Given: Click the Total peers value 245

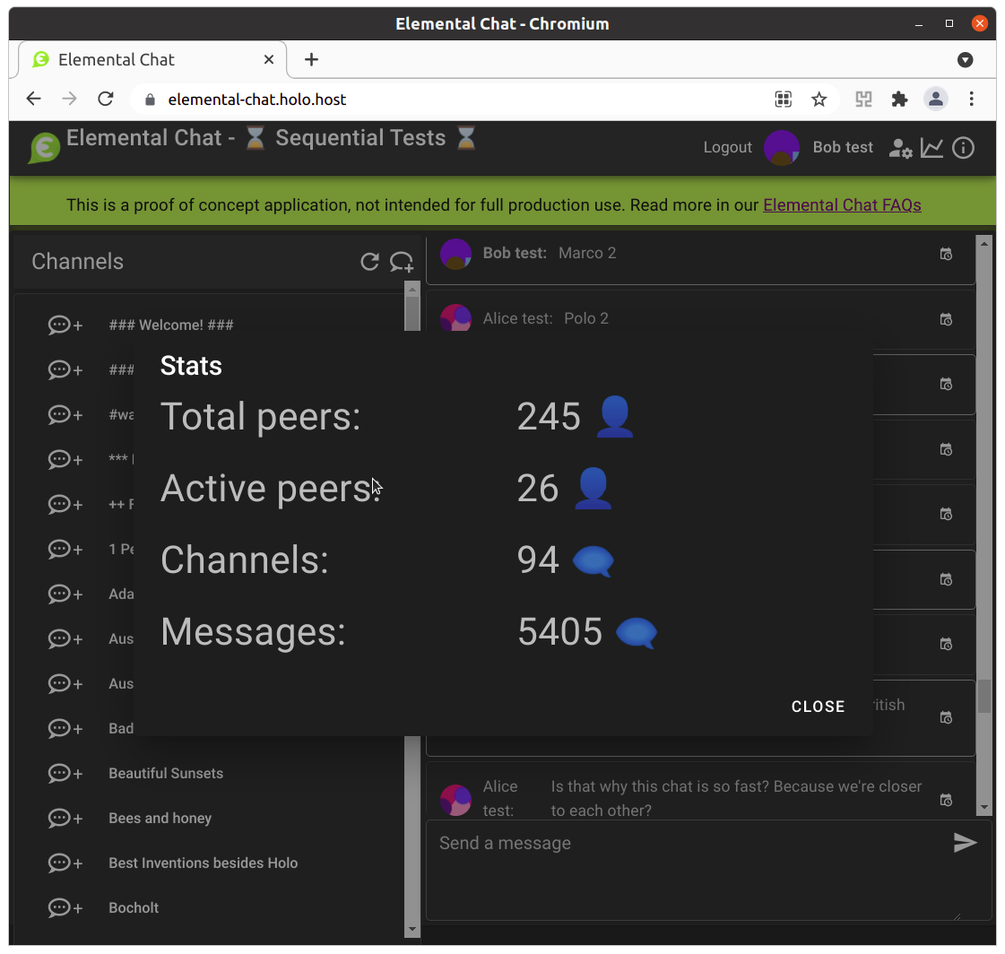Looking at the screenshot, I should click(549, 416).
